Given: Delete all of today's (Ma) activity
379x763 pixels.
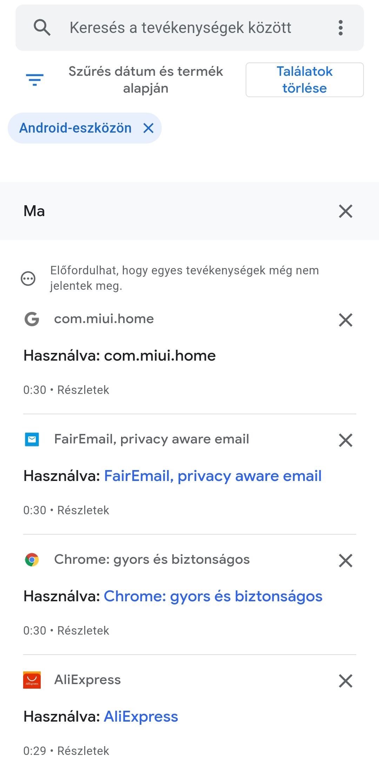Looking at the screenshot, I should point(345,211).
